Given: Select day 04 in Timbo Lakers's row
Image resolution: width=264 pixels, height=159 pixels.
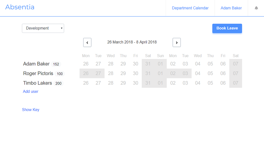Looking at the screenshot, I should (198, 83).
